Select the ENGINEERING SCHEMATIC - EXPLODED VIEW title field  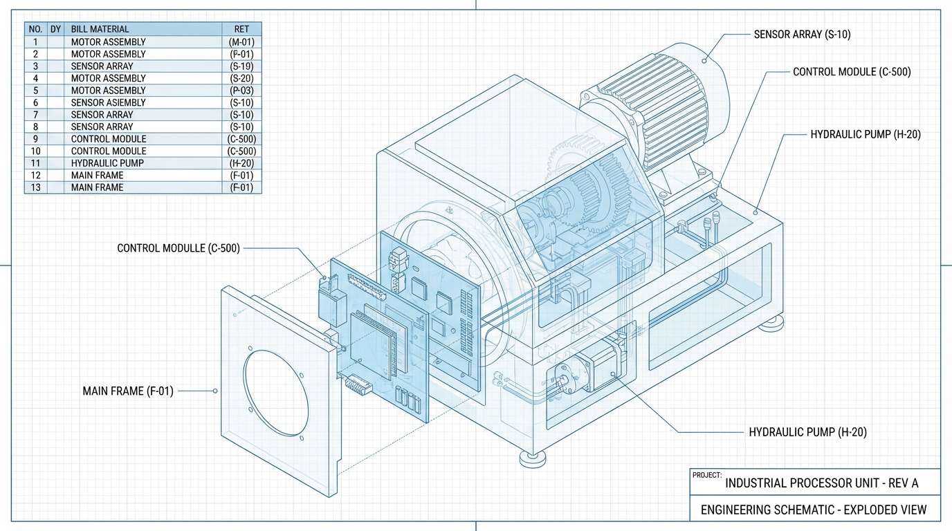(x=813, y=510)
